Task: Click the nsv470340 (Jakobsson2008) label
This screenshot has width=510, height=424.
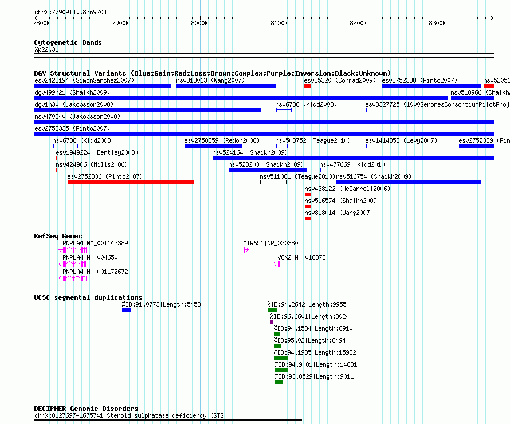Action: (x=77, y=116)
